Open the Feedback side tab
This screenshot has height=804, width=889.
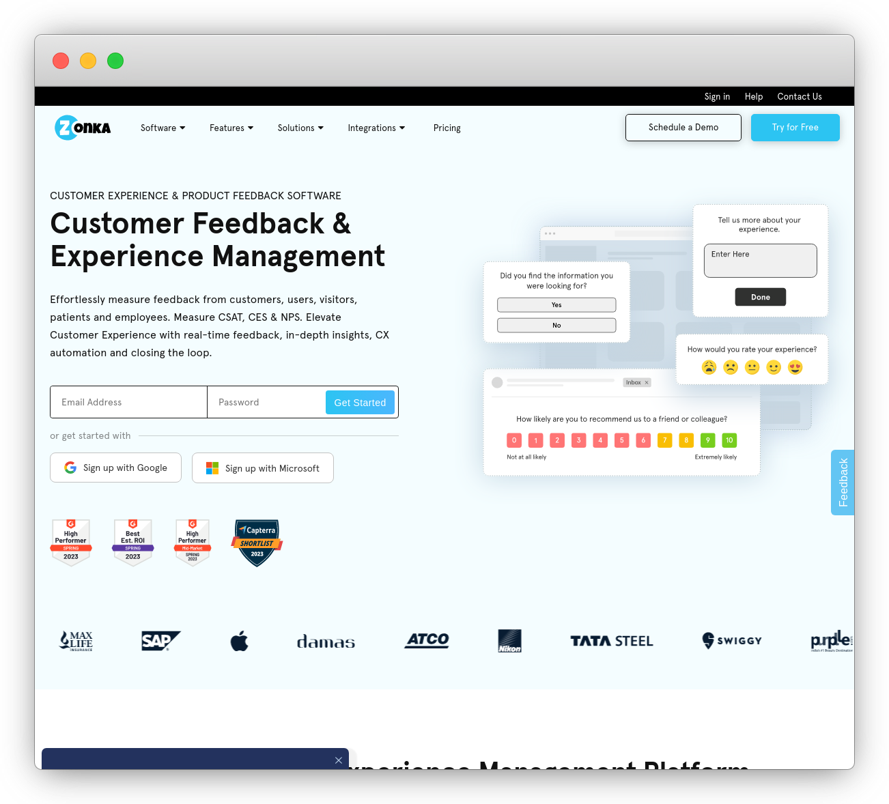843,483
